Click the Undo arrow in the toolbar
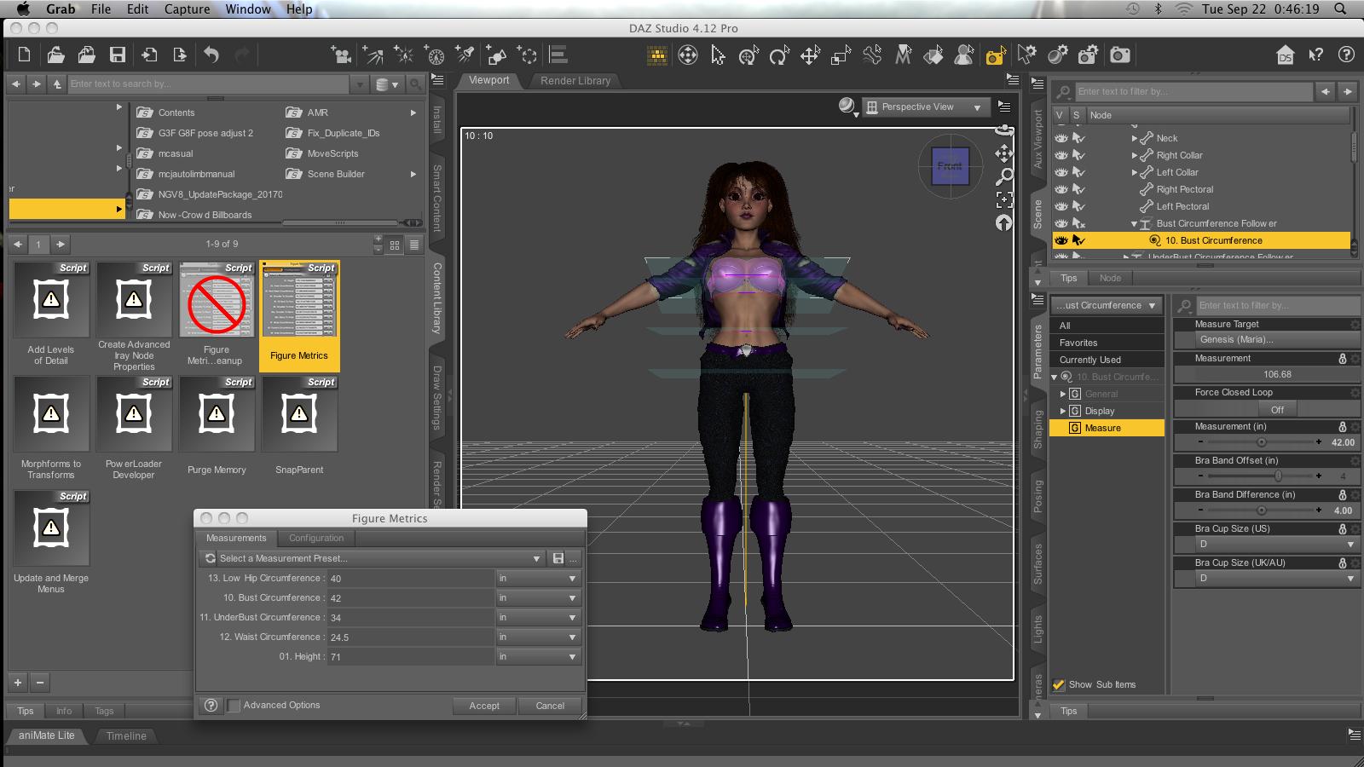The width and height of the screenshot is (1364, 767). (211, 55)
